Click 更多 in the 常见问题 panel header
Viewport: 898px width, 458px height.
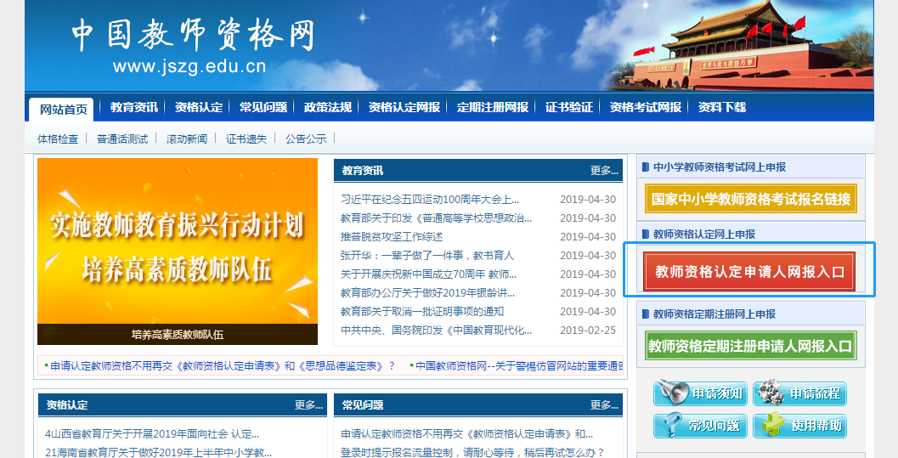tap(604, 404)
